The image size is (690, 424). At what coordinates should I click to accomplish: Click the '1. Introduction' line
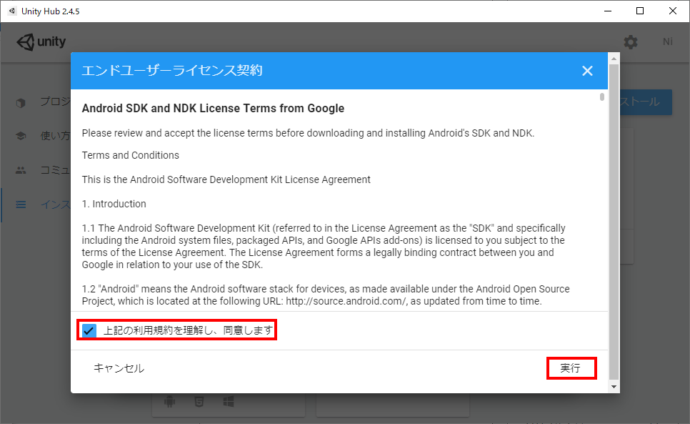click(x=114, y=204)
